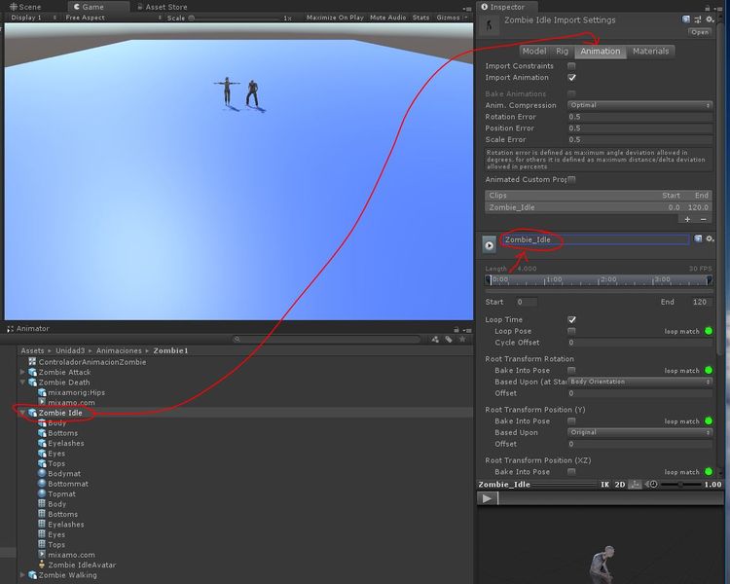Toggle the Loop Time checkbox
This screenshot has width=730, height=584.
[571, 319]
